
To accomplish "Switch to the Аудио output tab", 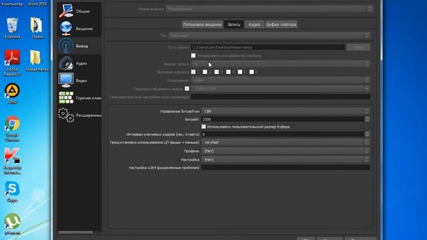I will [x=254, y=25].
